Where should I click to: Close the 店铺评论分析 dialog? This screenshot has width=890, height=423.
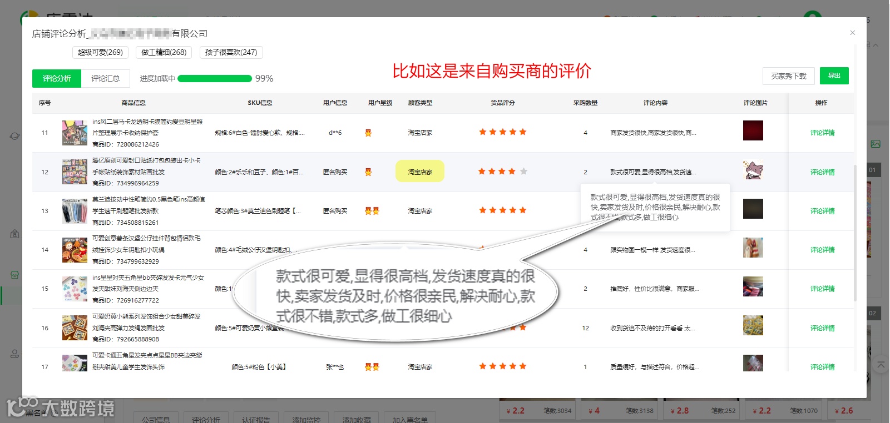point(852,33)
